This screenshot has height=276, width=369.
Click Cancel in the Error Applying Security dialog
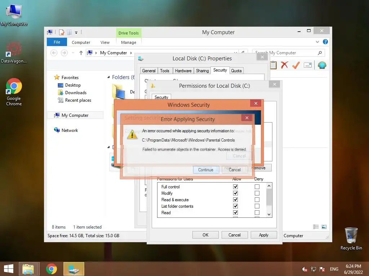point(235,170)
